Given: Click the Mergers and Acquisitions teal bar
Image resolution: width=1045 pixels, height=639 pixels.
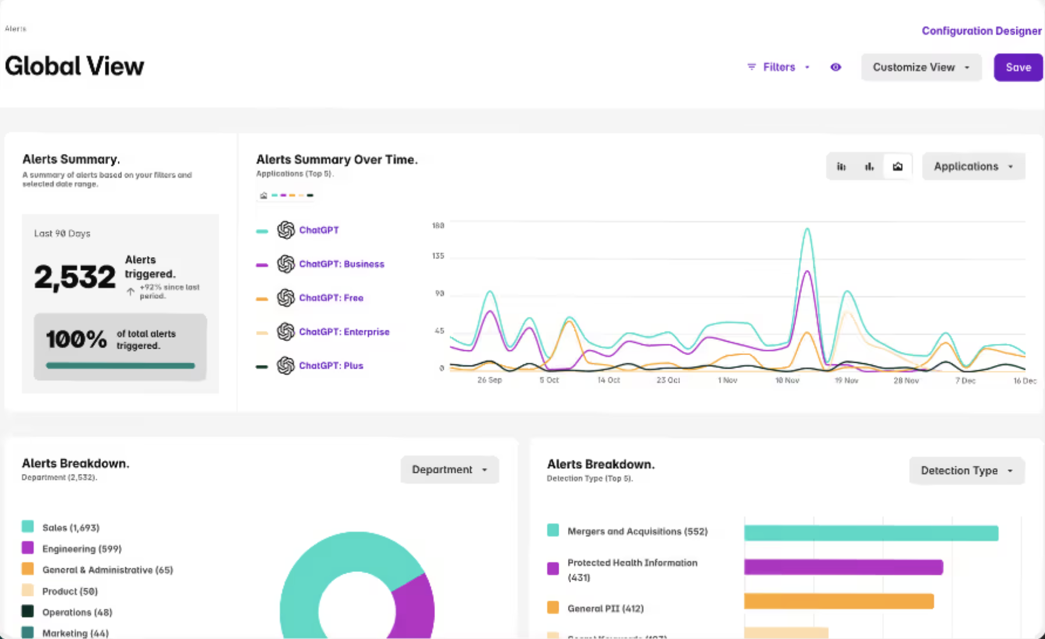Looking at the screenshot, I should (871, 533).
